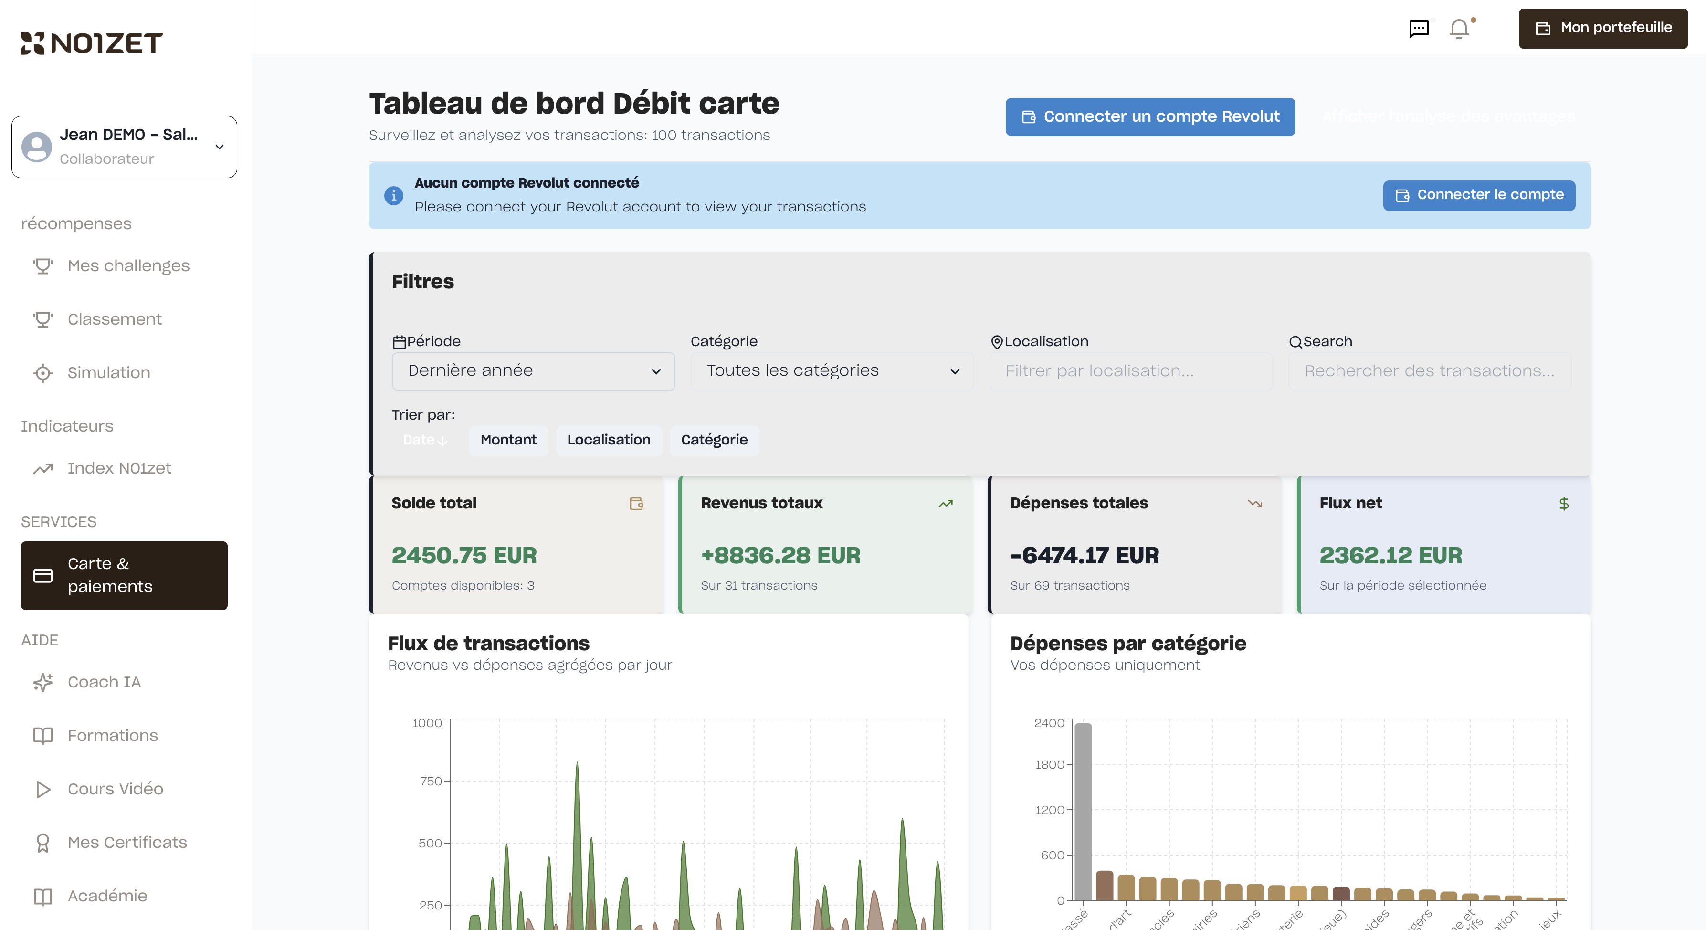Click Connecter le compte in the alert
This screenshot has height=930, width=1706.
pos(1480,195)
